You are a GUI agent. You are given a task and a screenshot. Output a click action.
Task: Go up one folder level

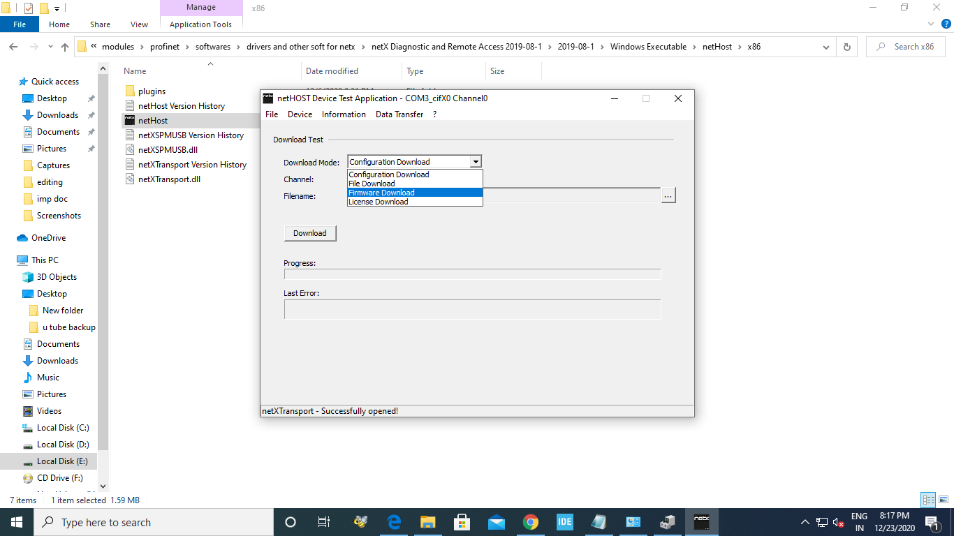[x=65, y=47]
